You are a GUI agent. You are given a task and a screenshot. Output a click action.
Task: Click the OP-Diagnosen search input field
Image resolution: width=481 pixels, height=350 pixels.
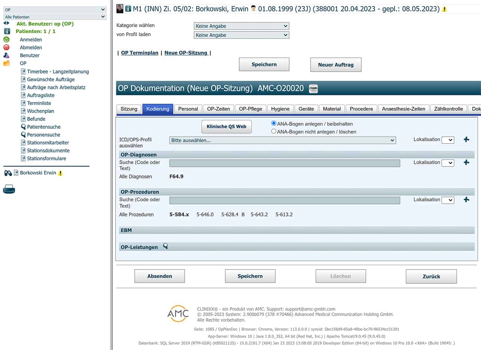tap(284, 163)
